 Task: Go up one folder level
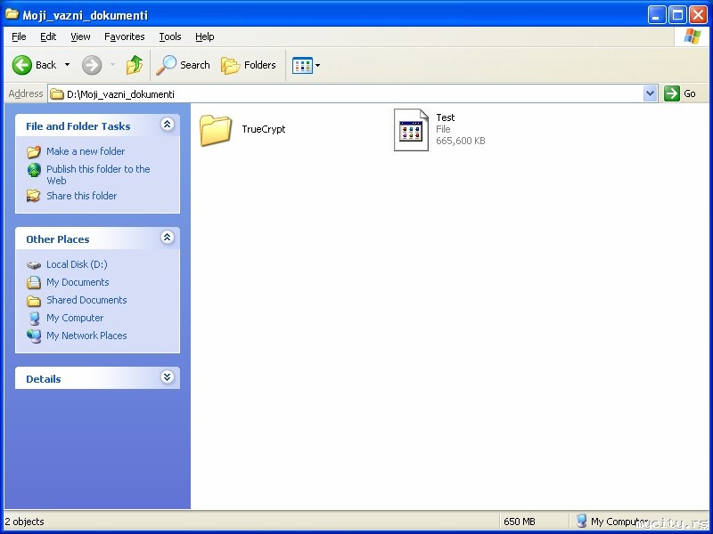(x=135, y=65)
